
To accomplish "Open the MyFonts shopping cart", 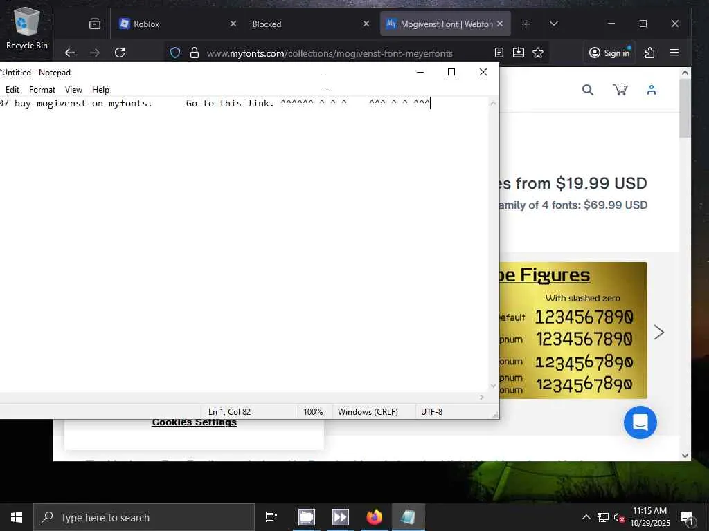I will [x=620, y=90].
